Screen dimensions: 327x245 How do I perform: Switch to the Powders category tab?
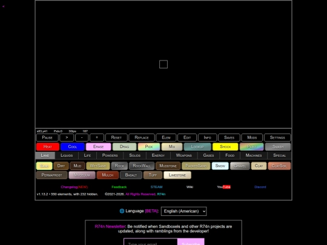coord(110,155)
